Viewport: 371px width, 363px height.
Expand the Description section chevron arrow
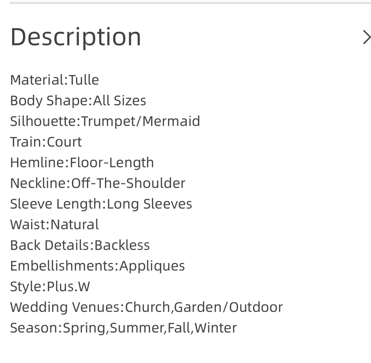pos(367,37)
